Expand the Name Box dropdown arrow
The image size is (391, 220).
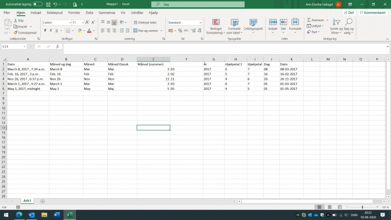[x=25, y=46]
